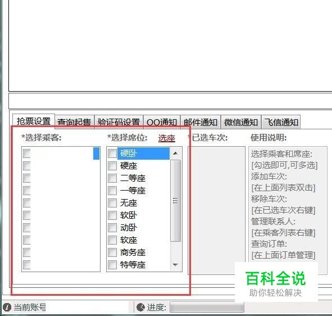Click the info icon beside 当前账号
Image resolution: width=332 pixels, height=316 pixels.
tap(7, 307)
